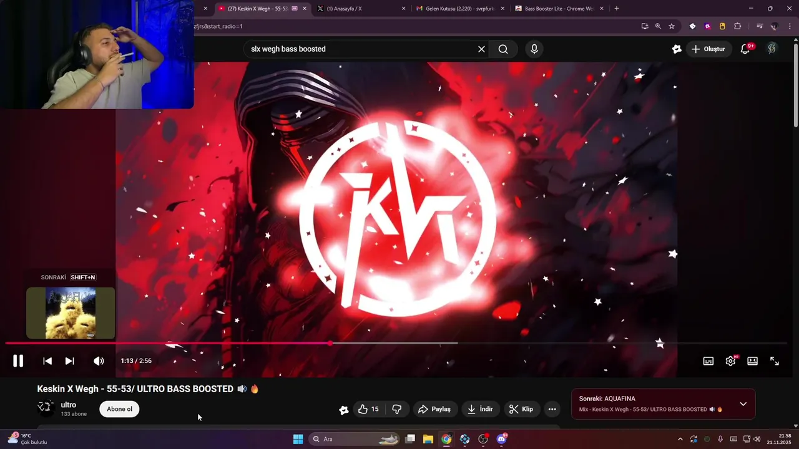Image resolution: width=799 pixels, height=449 pixels.
Task: Open player settings gear
Action: coord(730,361)
